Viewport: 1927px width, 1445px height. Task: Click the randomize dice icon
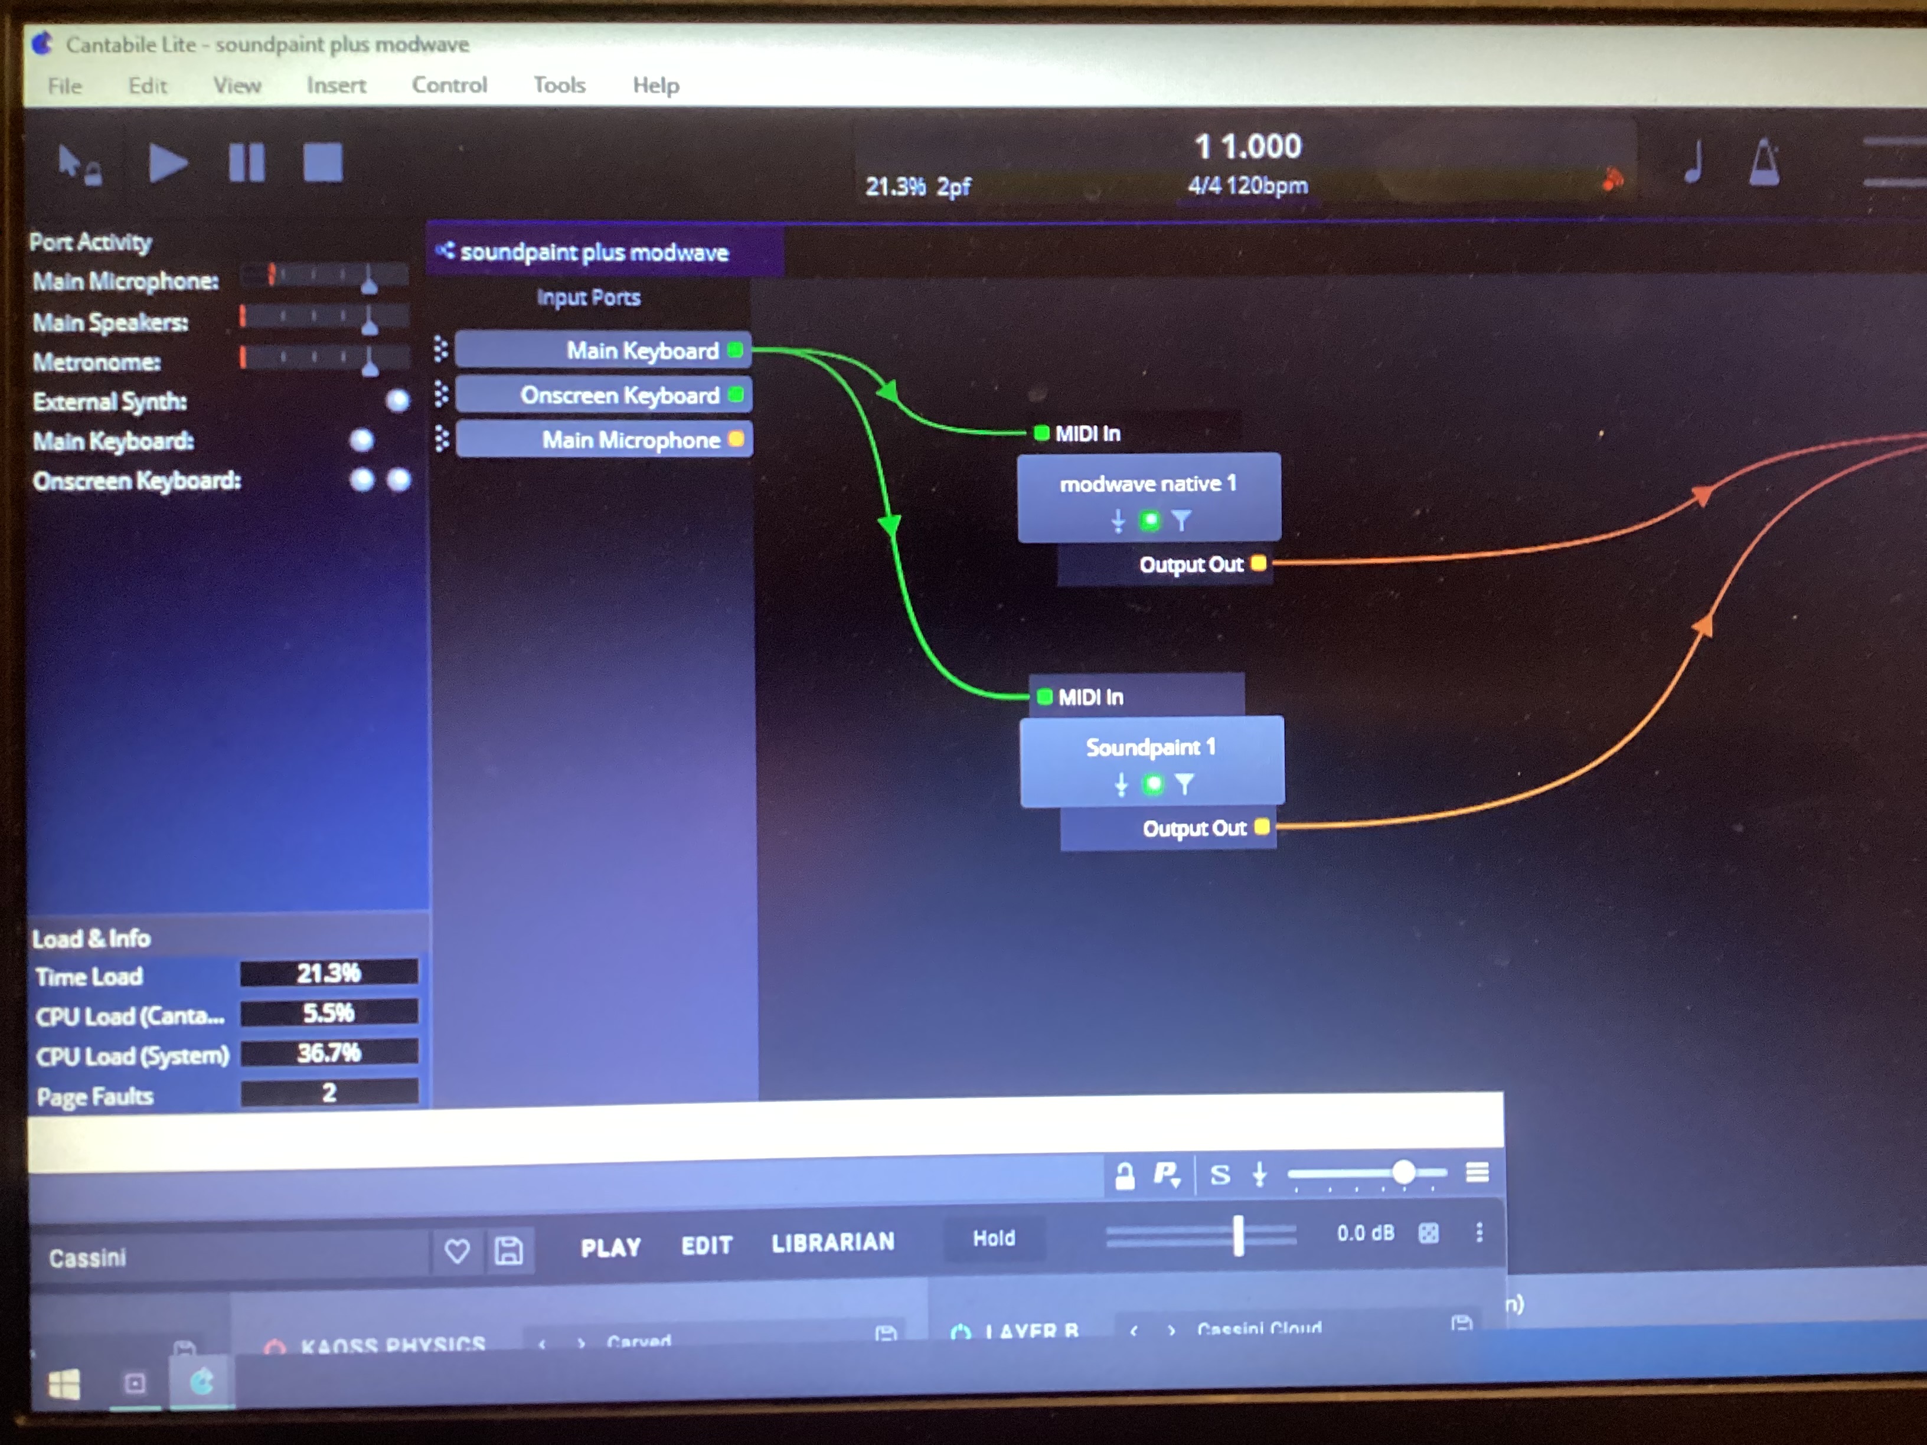click(x=1429, y=1232)
